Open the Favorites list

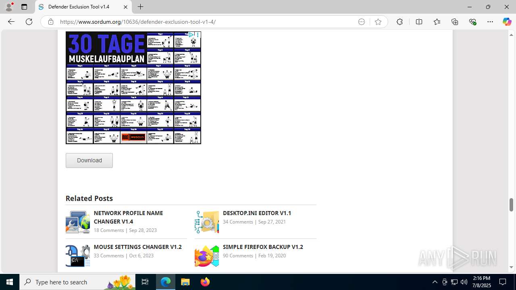pyautogui.click(x=437, y=22)
